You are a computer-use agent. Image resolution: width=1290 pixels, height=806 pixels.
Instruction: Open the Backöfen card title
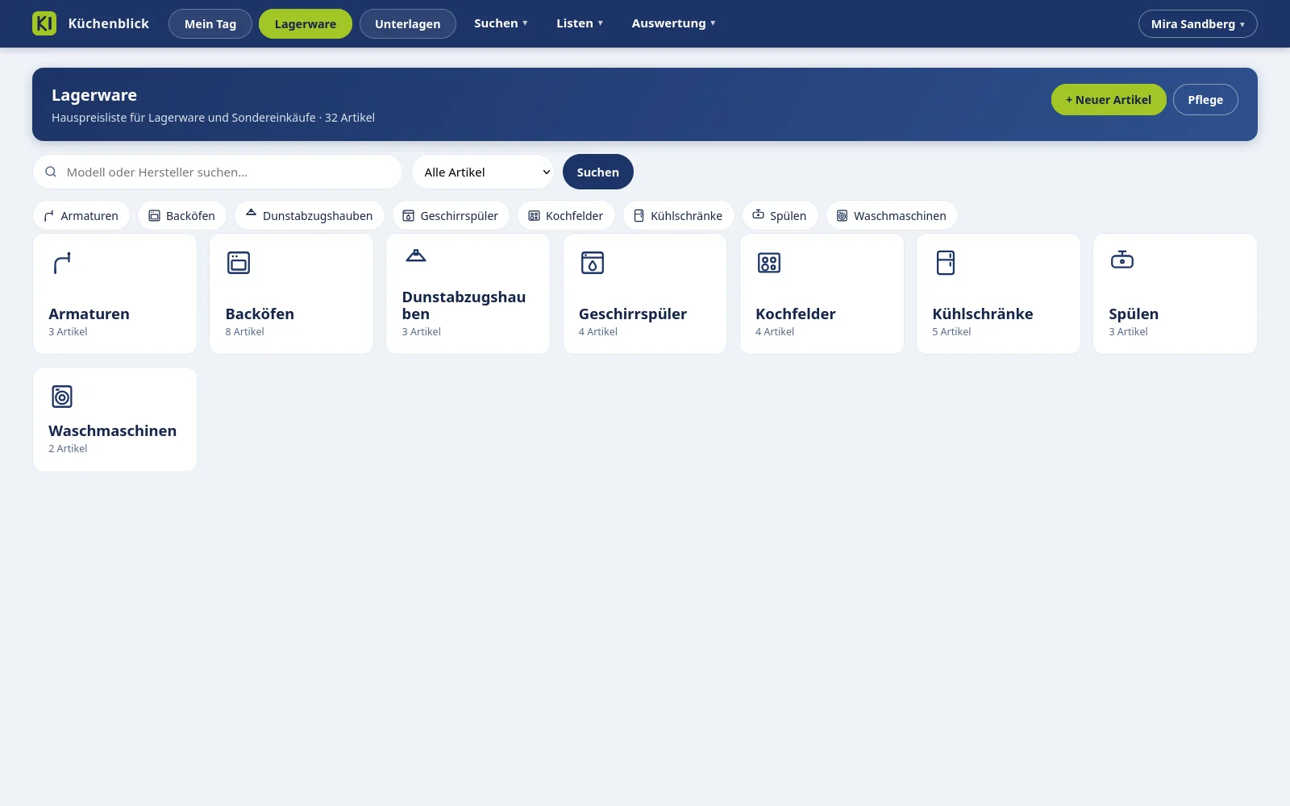[260, 314]
